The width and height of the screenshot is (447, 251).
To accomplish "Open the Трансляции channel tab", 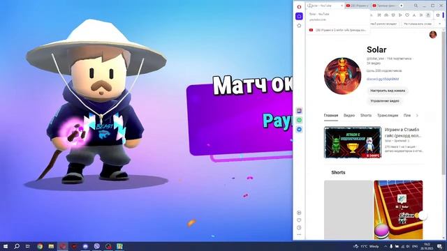I will [388, 116].
